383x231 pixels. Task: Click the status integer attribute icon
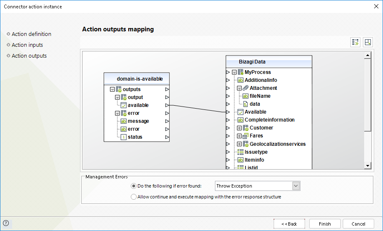124,137
